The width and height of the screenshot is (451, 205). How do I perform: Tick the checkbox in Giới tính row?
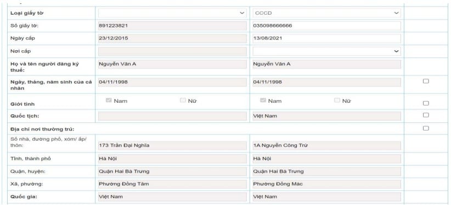pyautogui.click(x=426, y=103)
